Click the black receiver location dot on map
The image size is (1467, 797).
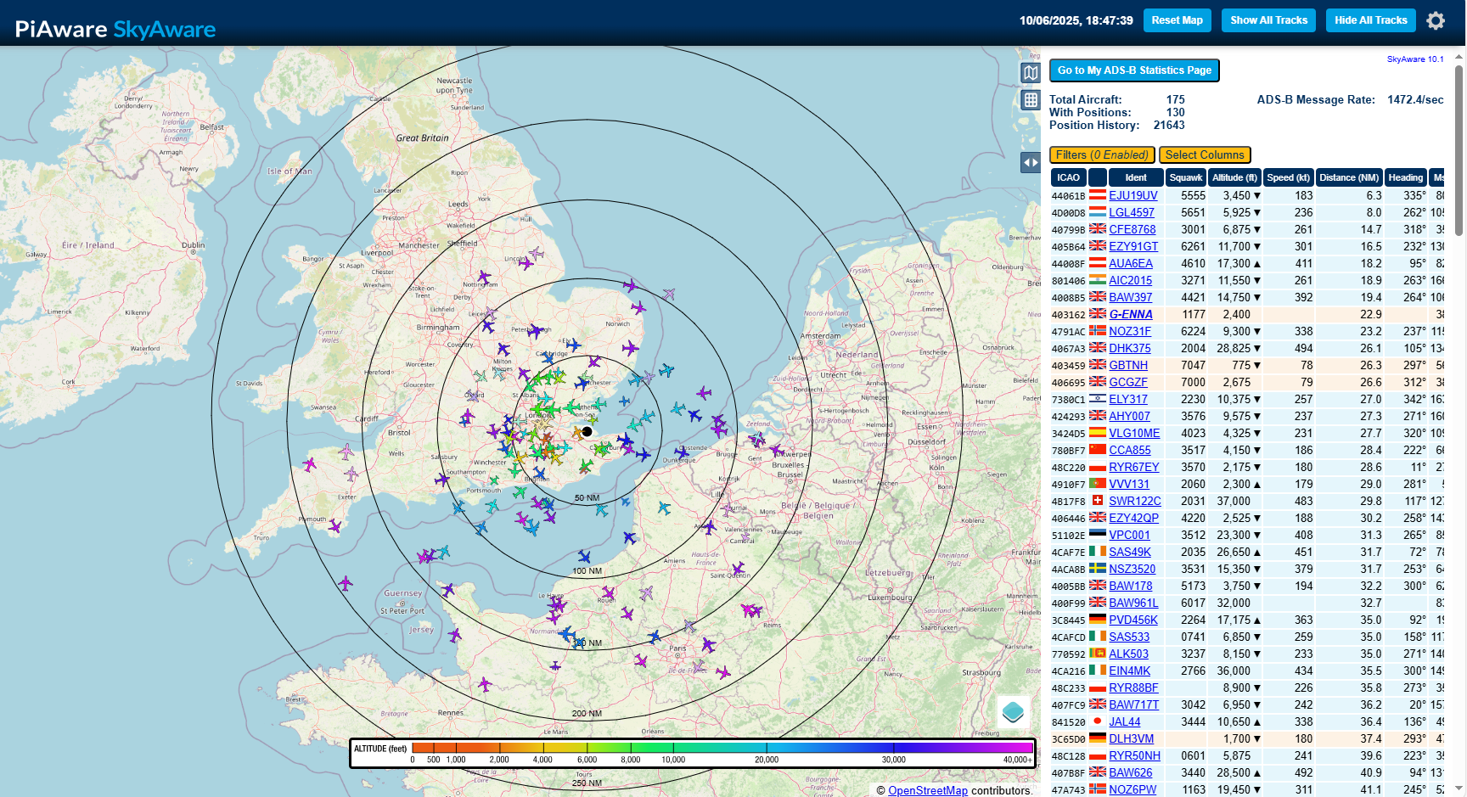click(587, 431)
